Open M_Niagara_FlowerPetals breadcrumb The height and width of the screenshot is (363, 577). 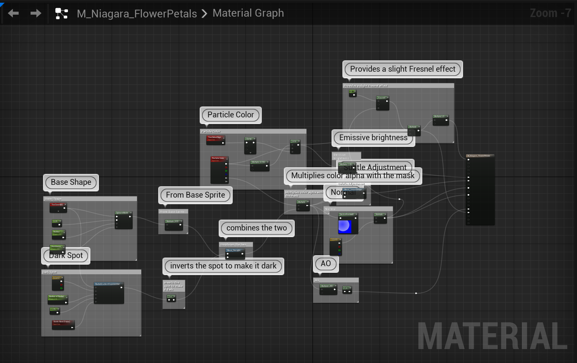point(137,14)
